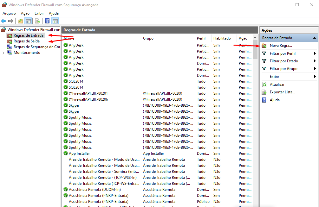Click the Atualizar refresh icon
Image resolution: width=319 pixels, height=207 pixels.
point(264,85)
